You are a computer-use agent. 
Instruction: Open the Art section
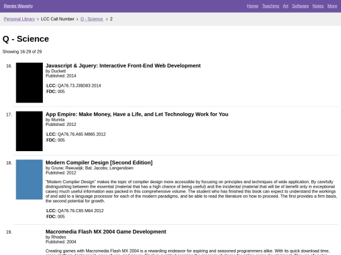(285, 6)
